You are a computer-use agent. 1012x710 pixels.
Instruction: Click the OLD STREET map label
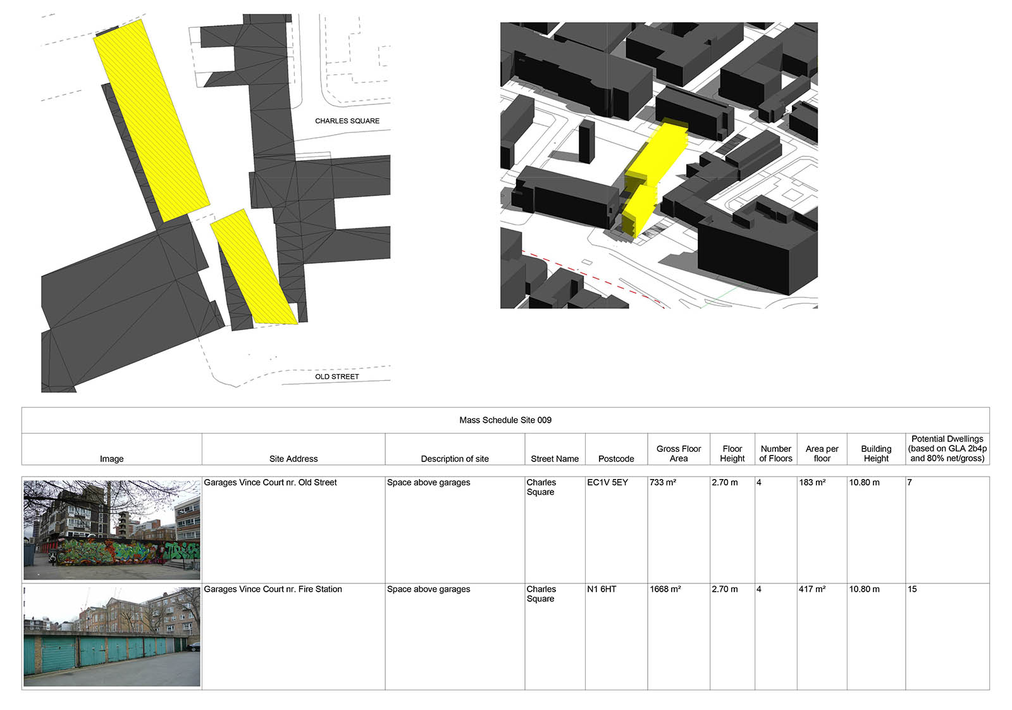[336, 377]
